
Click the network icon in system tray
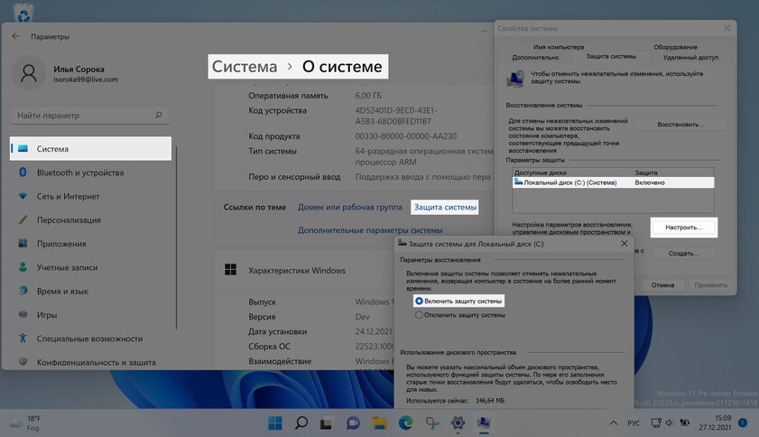click(656, 423)
